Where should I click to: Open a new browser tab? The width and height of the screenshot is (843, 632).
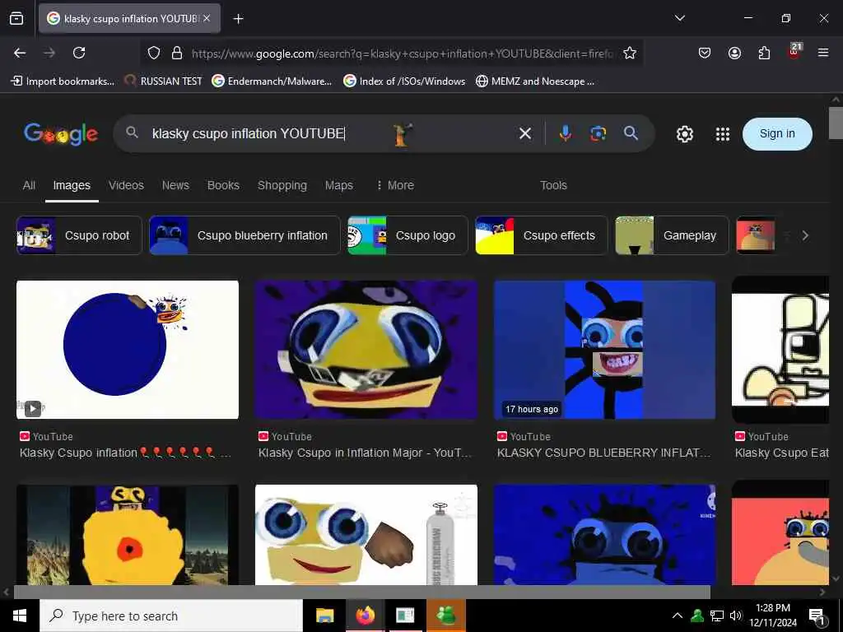coord(238,19)
